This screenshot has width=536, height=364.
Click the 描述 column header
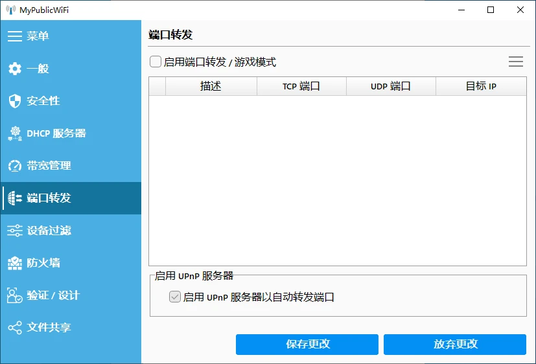tap(211, 86)
